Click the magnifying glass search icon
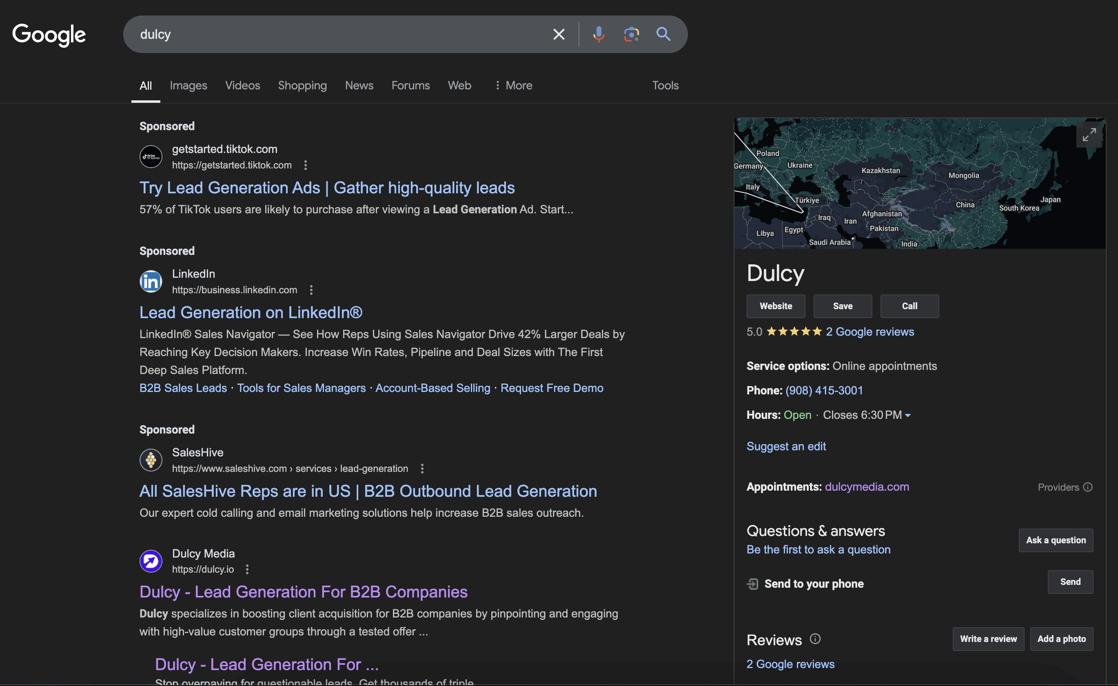Screen dimensions: 1118x686 point(663,35)
